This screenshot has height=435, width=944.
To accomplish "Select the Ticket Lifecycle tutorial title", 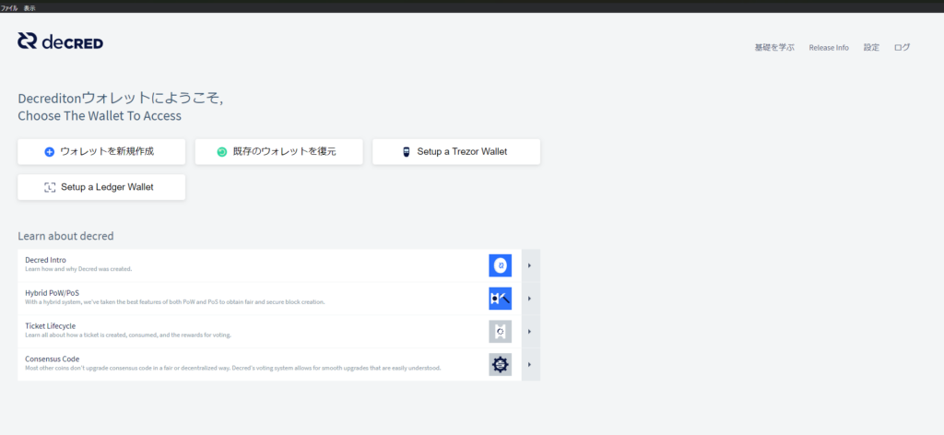I will [51, 326].
